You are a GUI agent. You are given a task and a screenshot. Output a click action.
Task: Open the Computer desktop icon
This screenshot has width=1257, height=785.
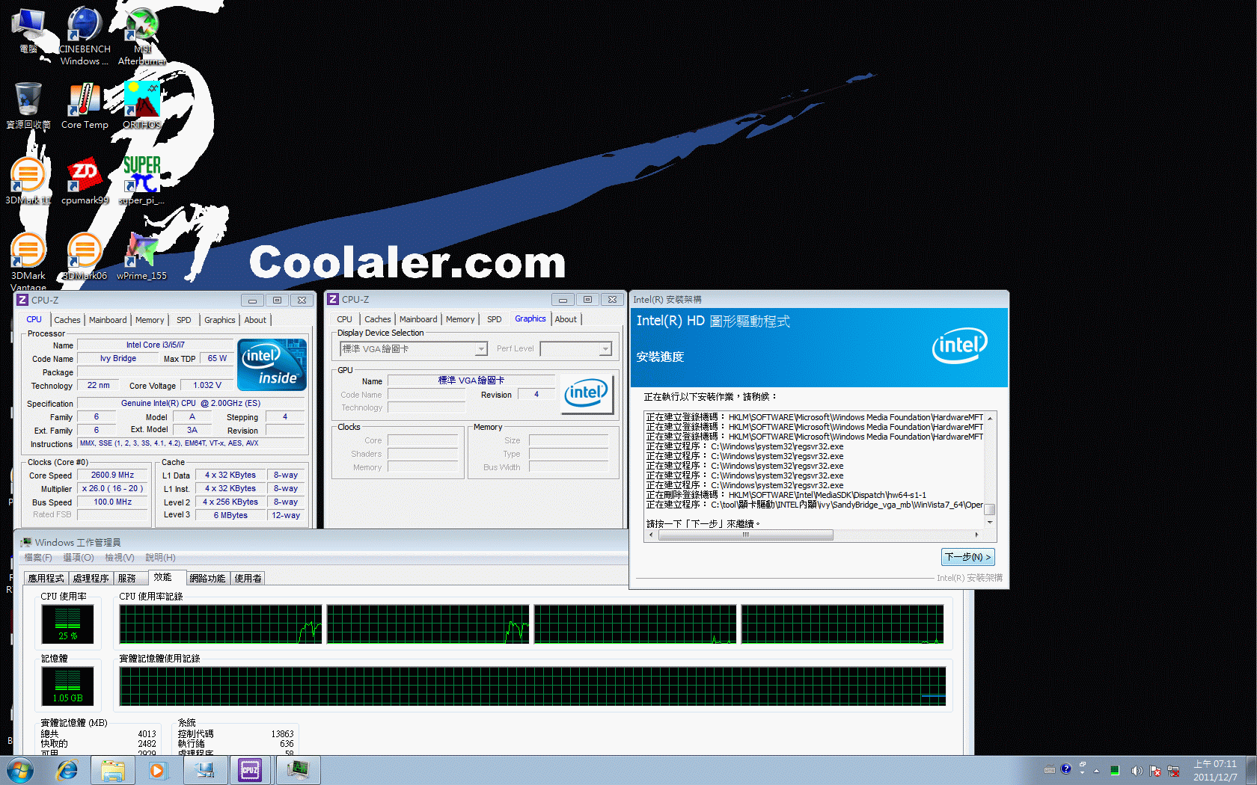click(28, 30)
